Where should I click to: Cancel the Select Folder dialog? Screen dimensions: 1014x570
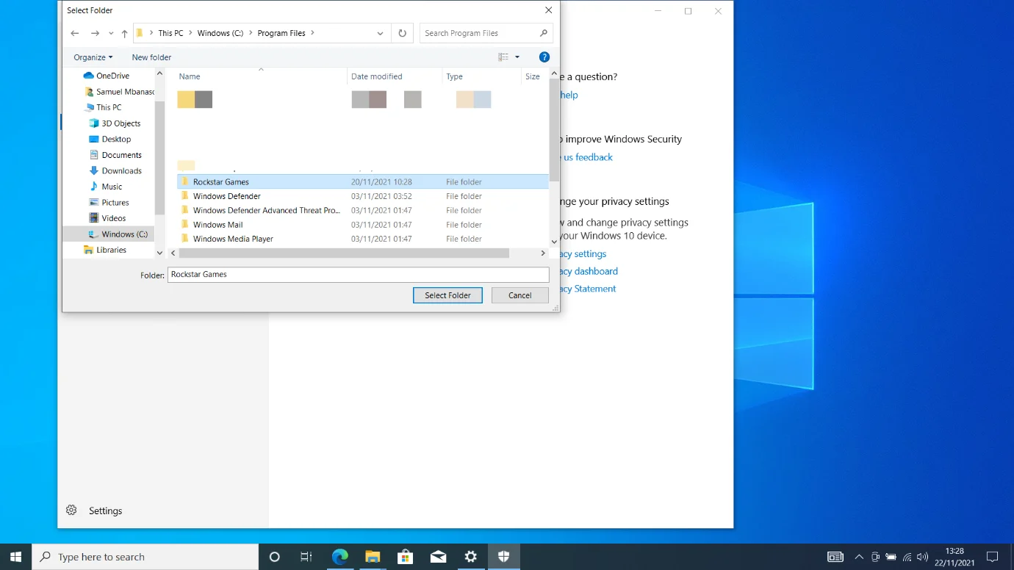[519, 295]
